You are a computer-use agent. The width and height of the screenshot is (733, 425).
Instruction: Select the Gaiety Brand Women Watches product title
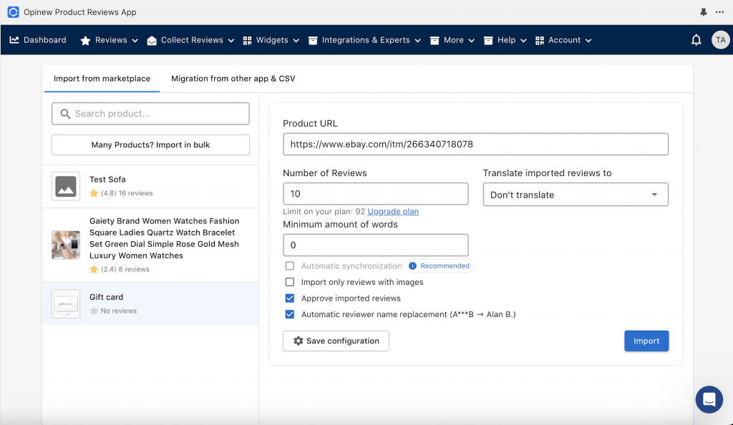[164, 238]
